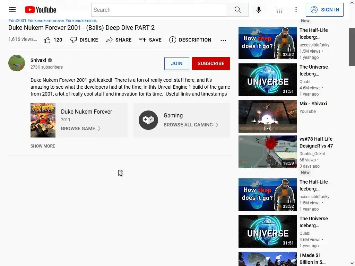Play the first Half-Life Iceberg thumbnail
Viewport: 355px width, 266px height.
tap(267, 43)
